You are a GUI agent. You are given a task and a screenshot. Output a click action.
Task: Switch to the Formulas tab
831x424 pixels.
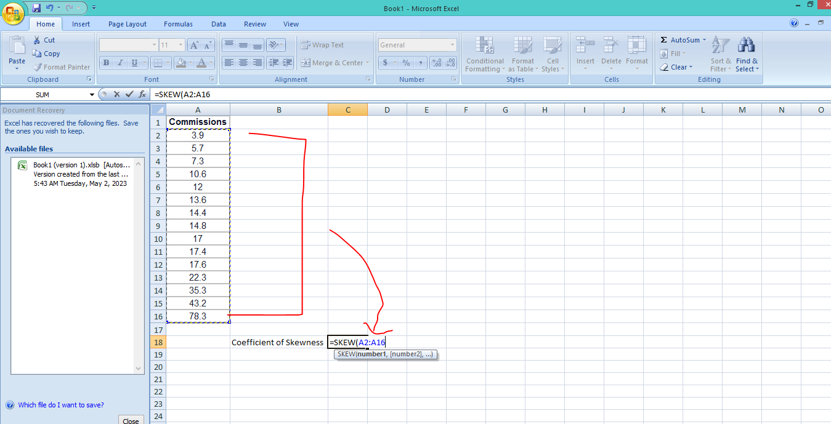click(x=178, y=24)
